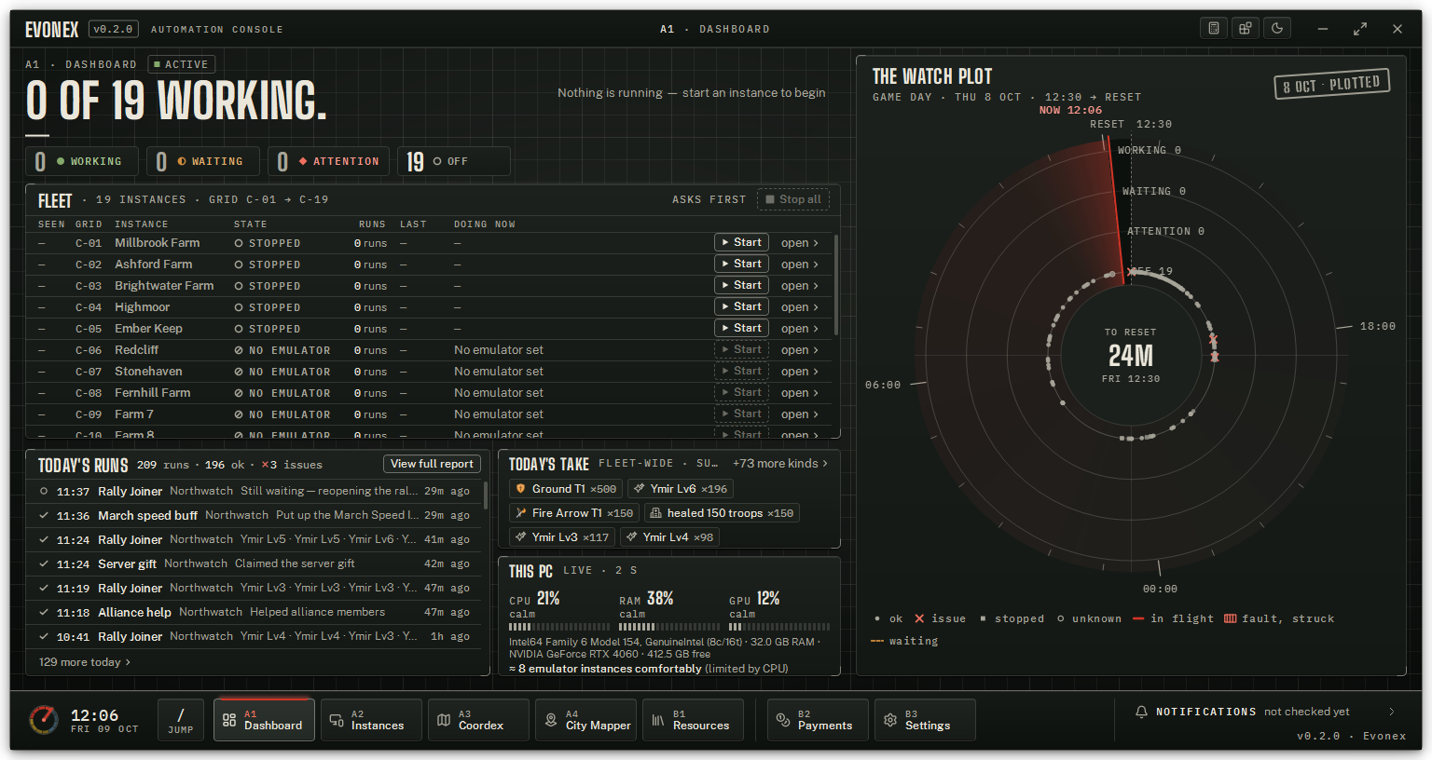Click the checkmark icon on Server gift run
The image size is (1432, 760).
pyautogui.click(x=44, y=563)
